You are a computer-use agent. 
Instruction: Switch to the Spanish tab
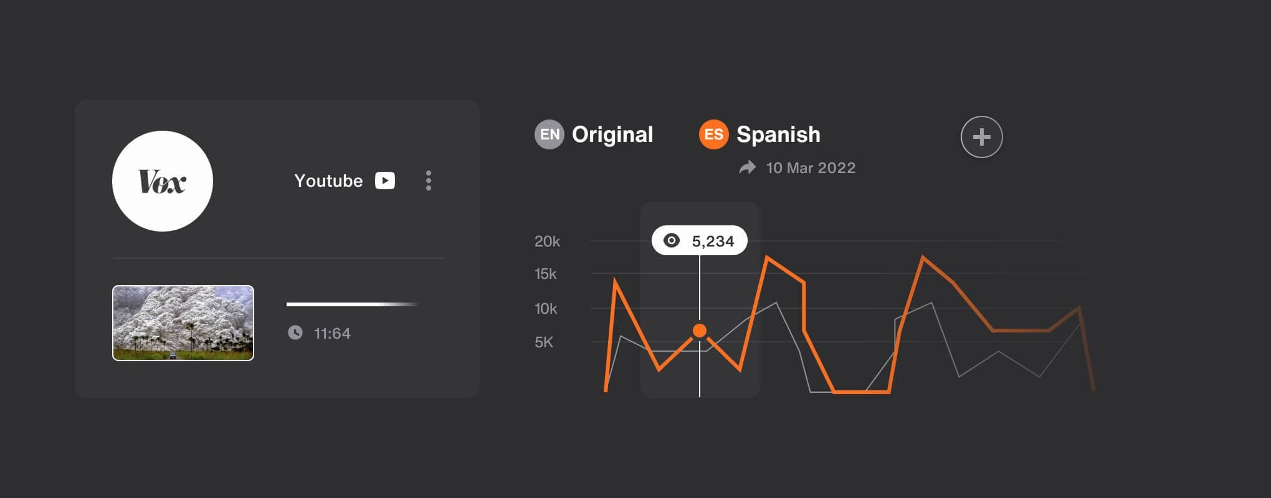tap(778, 134)
